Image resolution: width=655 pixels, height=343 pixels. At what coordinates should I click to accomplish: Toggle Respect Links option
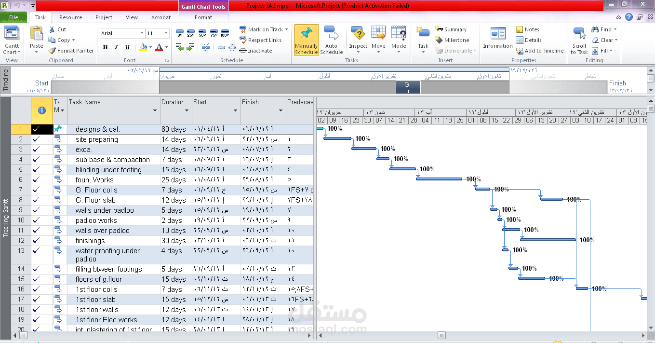260,40
